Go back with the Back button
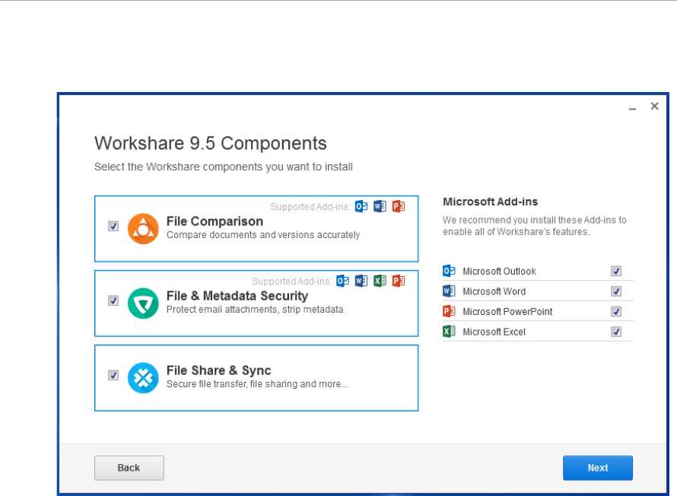Image resolution: width=677 pixels, height=496 pixels. coord(129,468)
